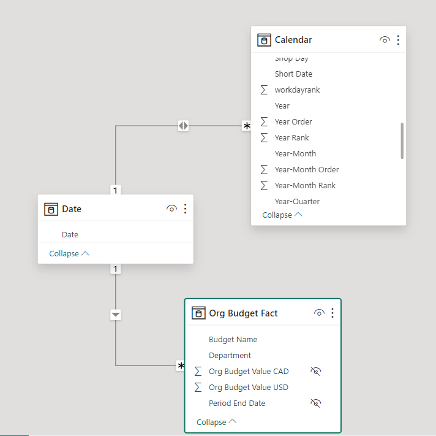Screen dimensions: 436x436
Task: Open Date table more options menu
Action: click(185, 209)
